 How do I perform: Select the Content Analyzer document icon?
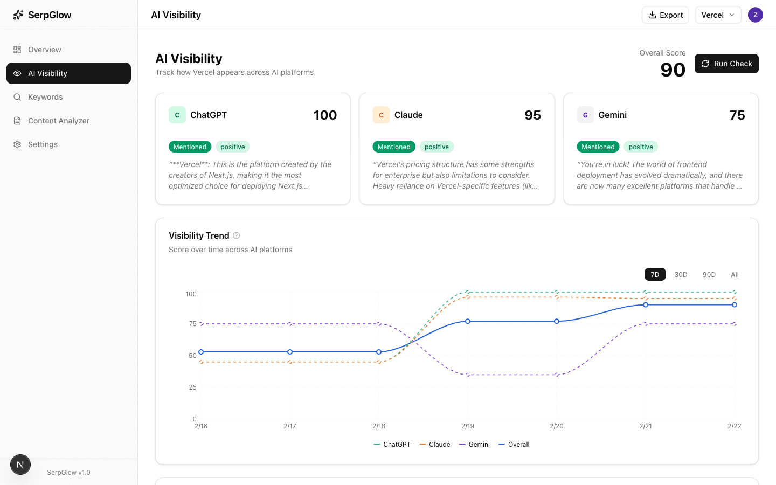[x=17, y=121]
